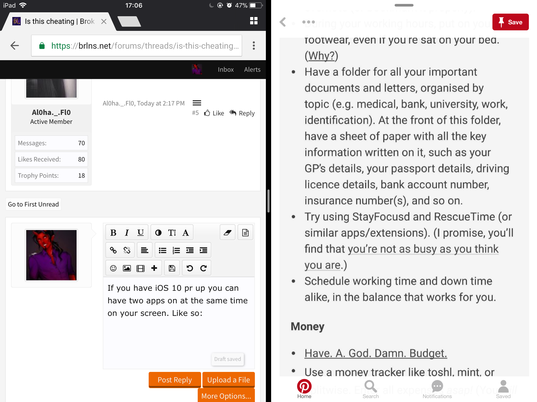
Task: Click the post timestamp 'Today at 2:17 PM'
Action: (x=161, y=103)
